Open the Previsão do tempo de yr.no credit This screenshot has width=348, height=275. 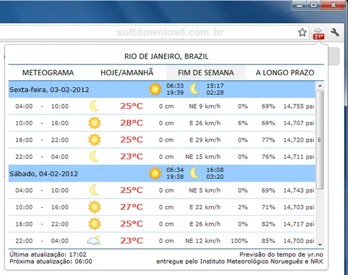click(281, 255)
